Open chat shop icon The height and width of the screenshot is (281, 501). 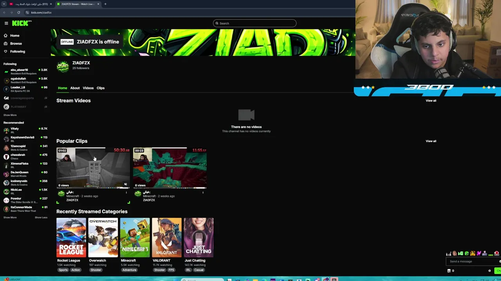449,271
